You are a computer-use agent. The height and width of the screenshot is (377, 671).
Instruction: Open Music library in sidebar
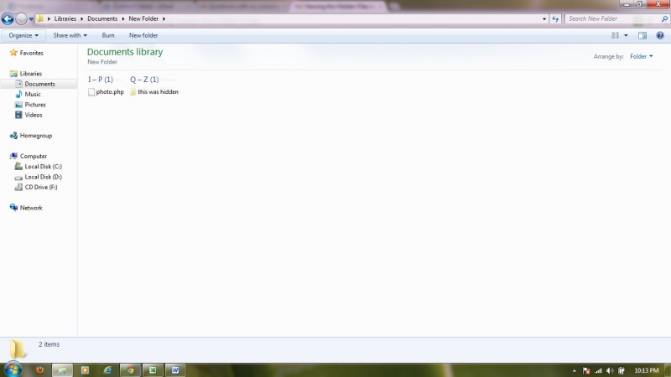[x=33, y=95]
